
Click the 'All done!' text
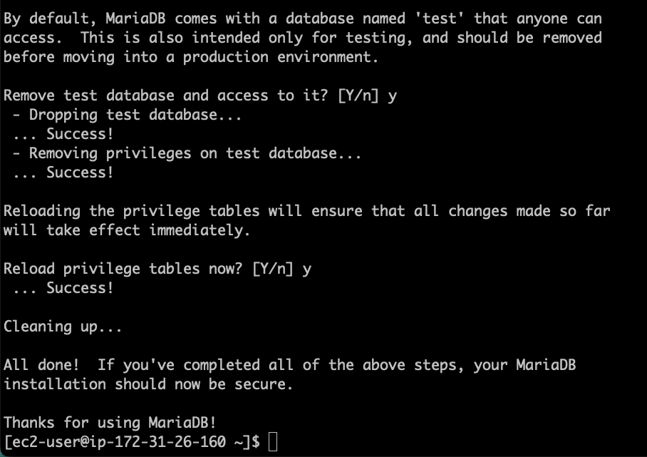41,365
